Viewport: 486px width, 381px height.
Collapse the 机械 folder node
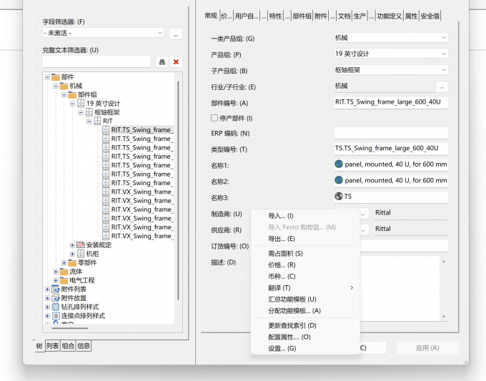point(56,86)
